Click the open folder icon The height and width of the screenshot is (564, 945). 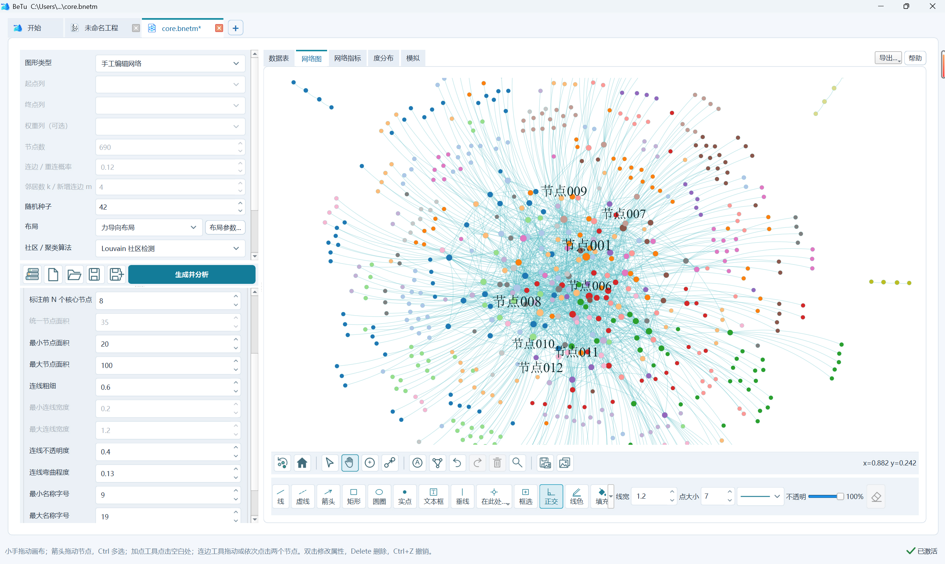74,274
